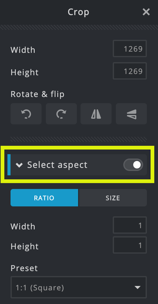Switch to the RATIO tab
This screenshot has height=304, width=158.
click(x=44, y=198)
